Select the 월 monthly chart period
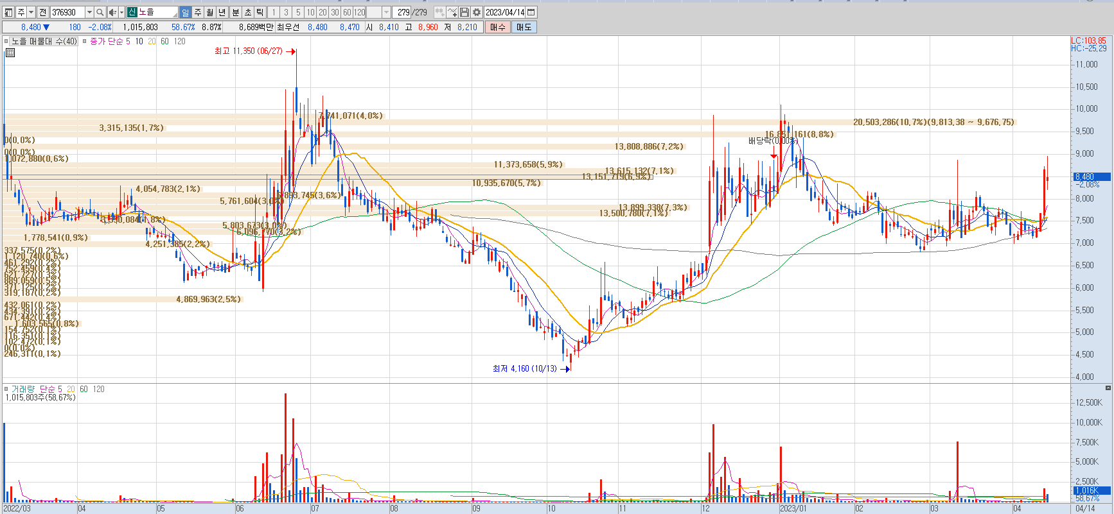The width and height of the screenshot is (1114, 514). pyautogui.click(x=210, y=12)
